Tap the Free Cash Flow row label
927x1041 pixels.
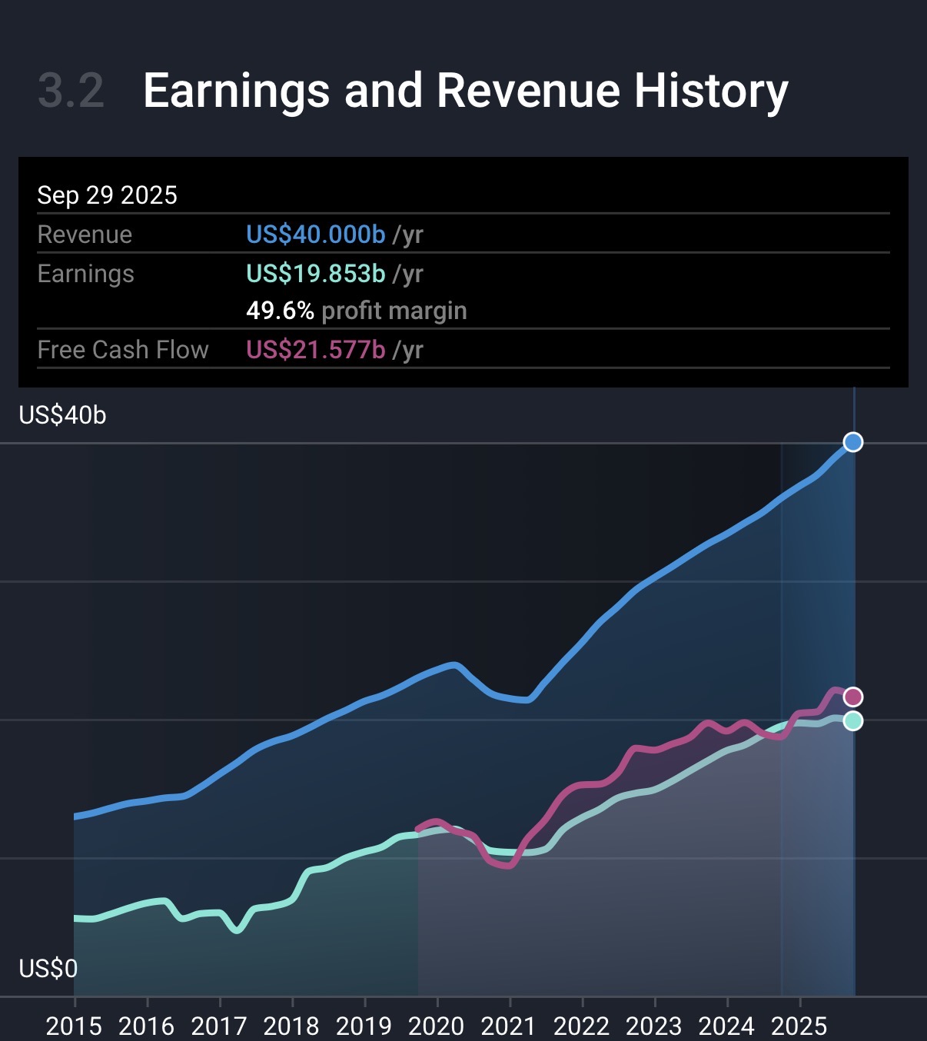tap(123, 350)
